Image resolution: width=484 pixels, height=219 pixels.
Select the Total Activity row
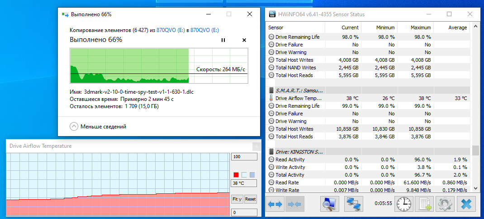(x=368, y=175)
